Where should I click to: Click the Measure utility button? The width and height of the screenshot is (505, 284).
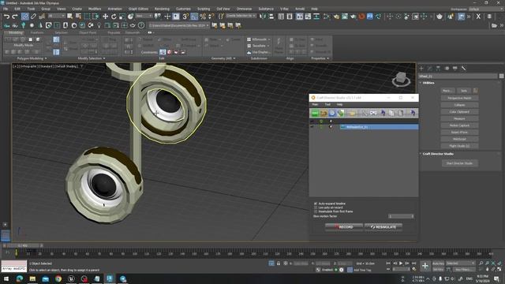[x=459, y=118]
